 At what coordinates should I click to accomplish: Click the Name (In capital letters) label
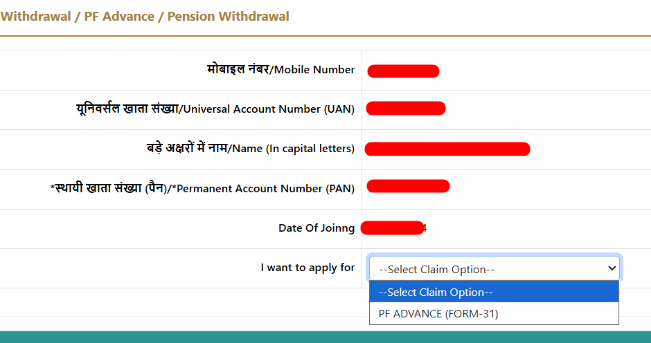(292, 149)
